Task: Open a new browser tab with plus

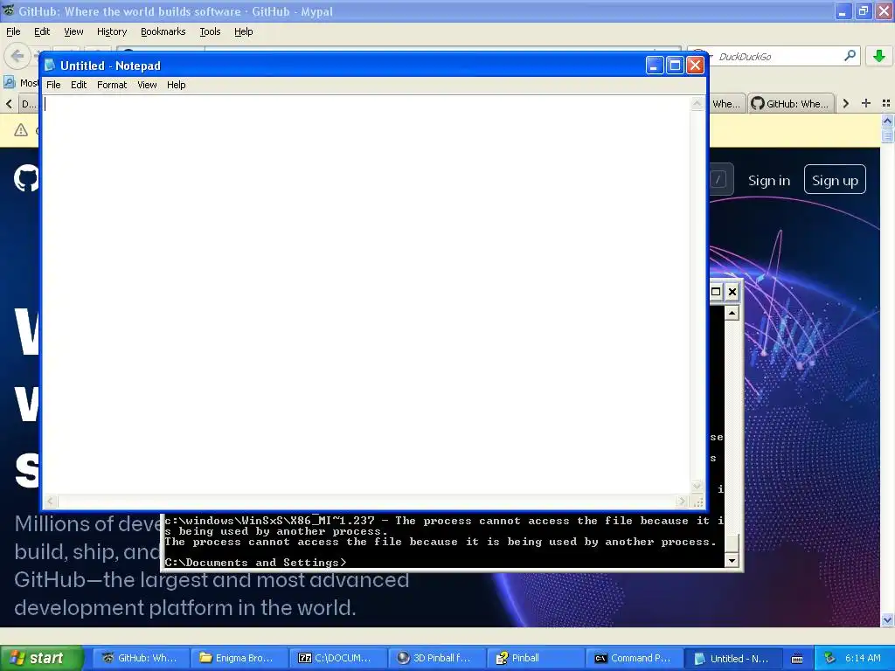Action: pos(866,103)
